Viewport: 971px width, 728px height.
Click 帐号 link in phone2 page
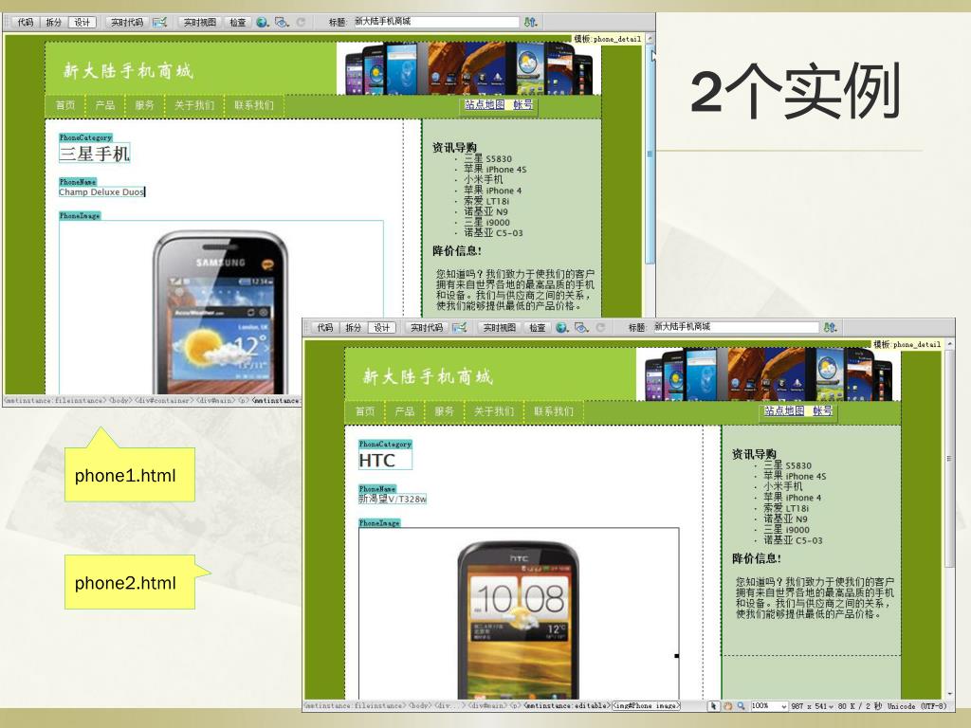click(x=822, y=410)
